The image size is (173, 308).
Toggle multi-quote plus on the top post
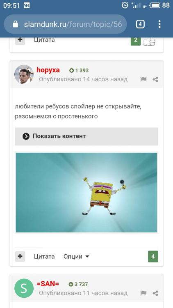(x=20, y=41)
